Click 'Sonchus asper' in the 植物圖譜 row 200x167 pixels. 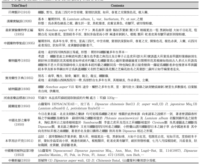tap(56, 87)
